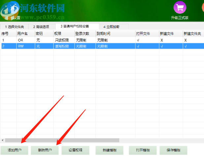Image resolution: width=204 pixels, height=158 pixels.
Task: Click the 密码 column header
Action: 44,34
